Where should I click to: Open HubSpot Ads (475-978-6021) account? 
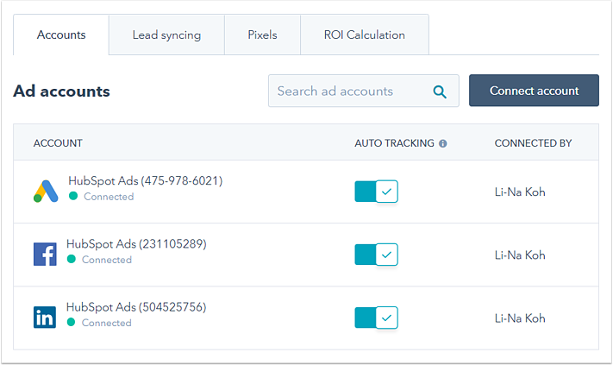coord(145,181)
